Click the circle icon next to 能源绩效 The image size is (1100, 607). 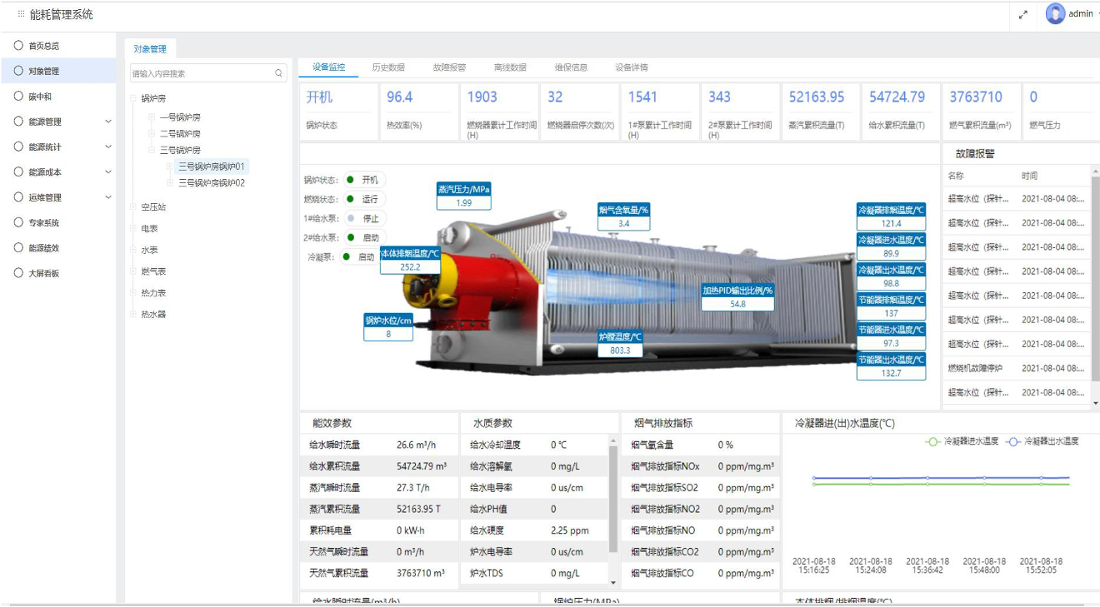18,248
